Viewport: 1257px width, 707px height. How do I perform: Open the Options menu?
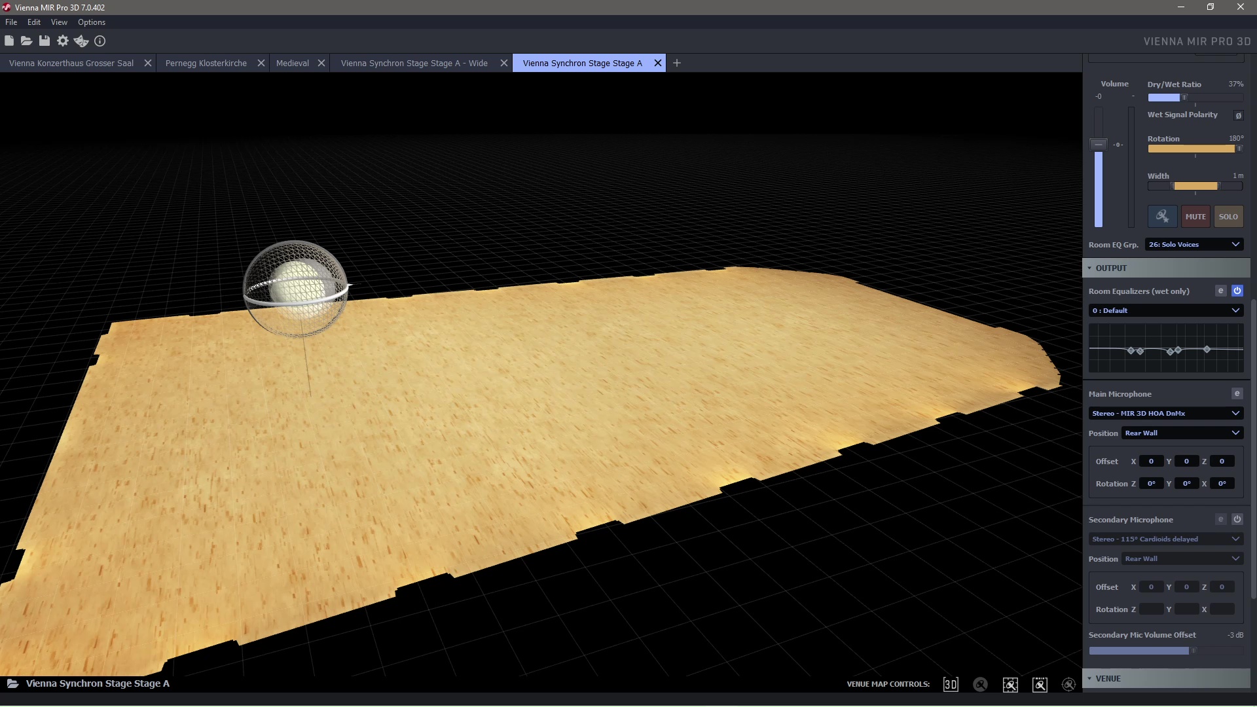click(x=92, y=22)
